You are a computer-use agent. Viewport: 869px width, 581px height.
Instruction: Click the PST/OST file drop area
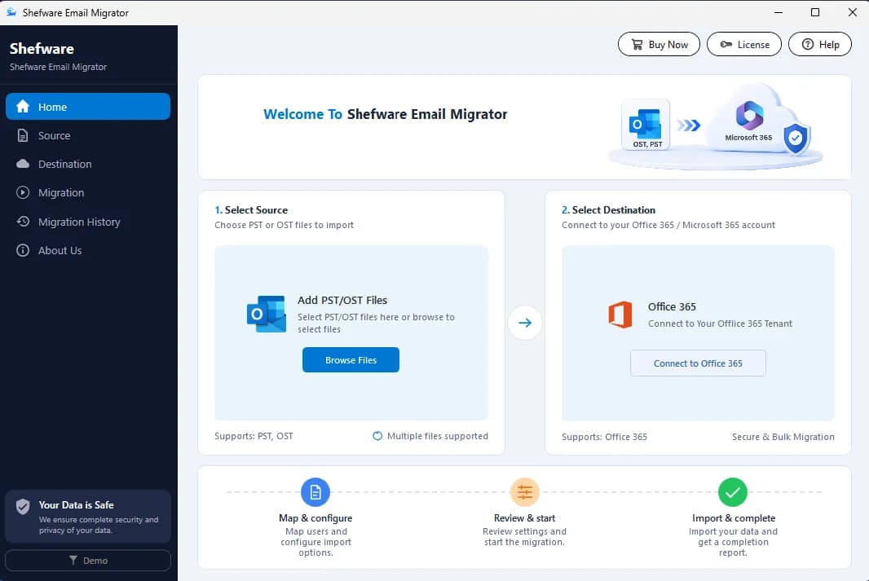tap(351, 332)
